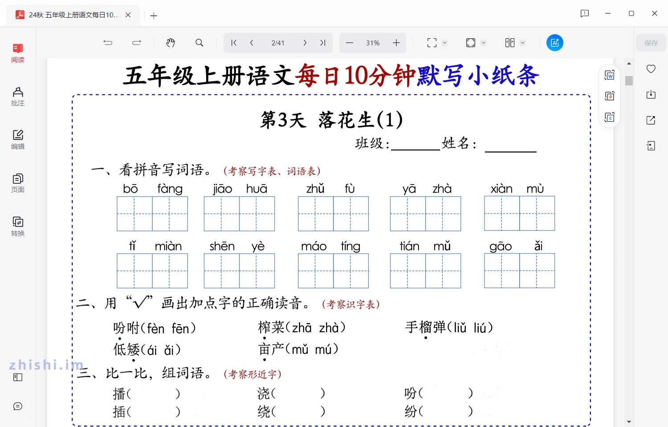The height and width of the screenshot is (427, 668).
Task: Switch to 阅读 reading mode
Action: tap(18, 53)
